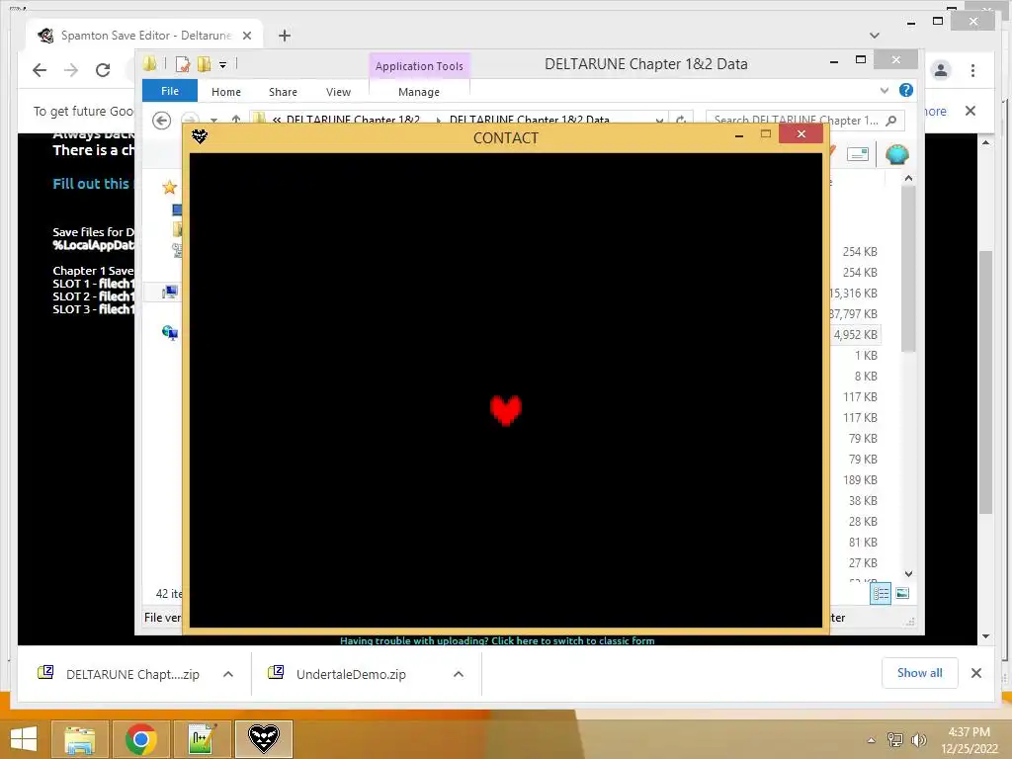Image resolution: width=1012 pixels, height=759 pixels.
Task: Click the CONTACT window title bar icon
Action: coord(200,136)
